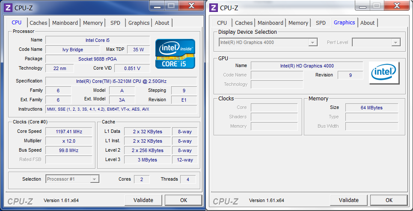
Task: Click the Code Name field 'Ivy Bridge'
Action: tap(73, 50)
